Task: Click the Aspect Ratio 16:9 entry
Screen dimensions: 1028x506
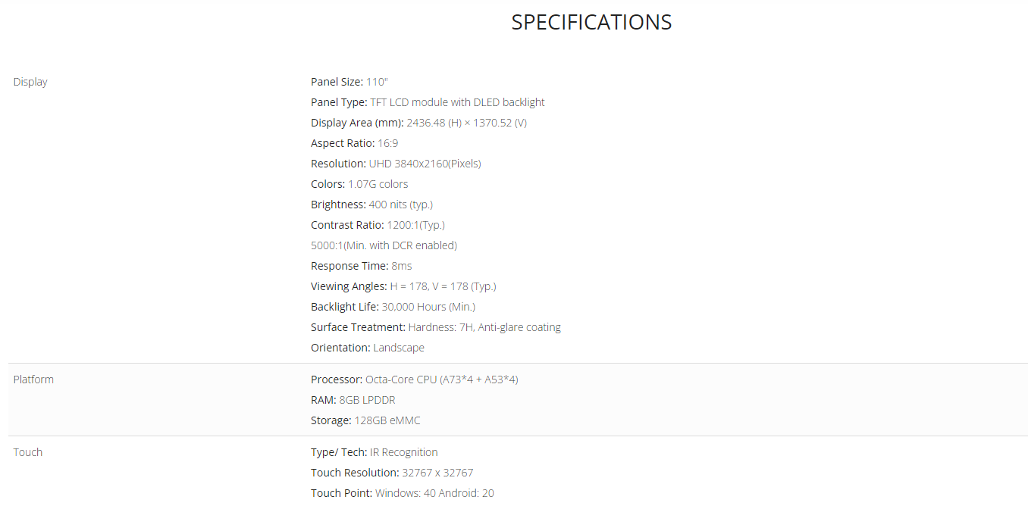Action: (354, 143)
